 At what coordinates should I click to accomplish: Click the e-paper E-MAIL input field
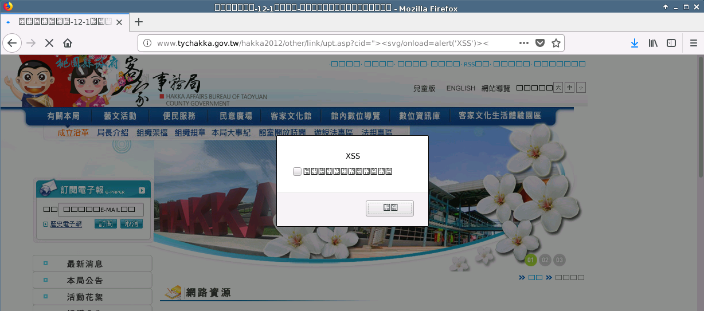100,210
